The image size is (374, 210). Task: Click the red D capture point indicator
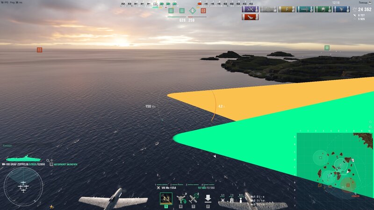(203, 11)
